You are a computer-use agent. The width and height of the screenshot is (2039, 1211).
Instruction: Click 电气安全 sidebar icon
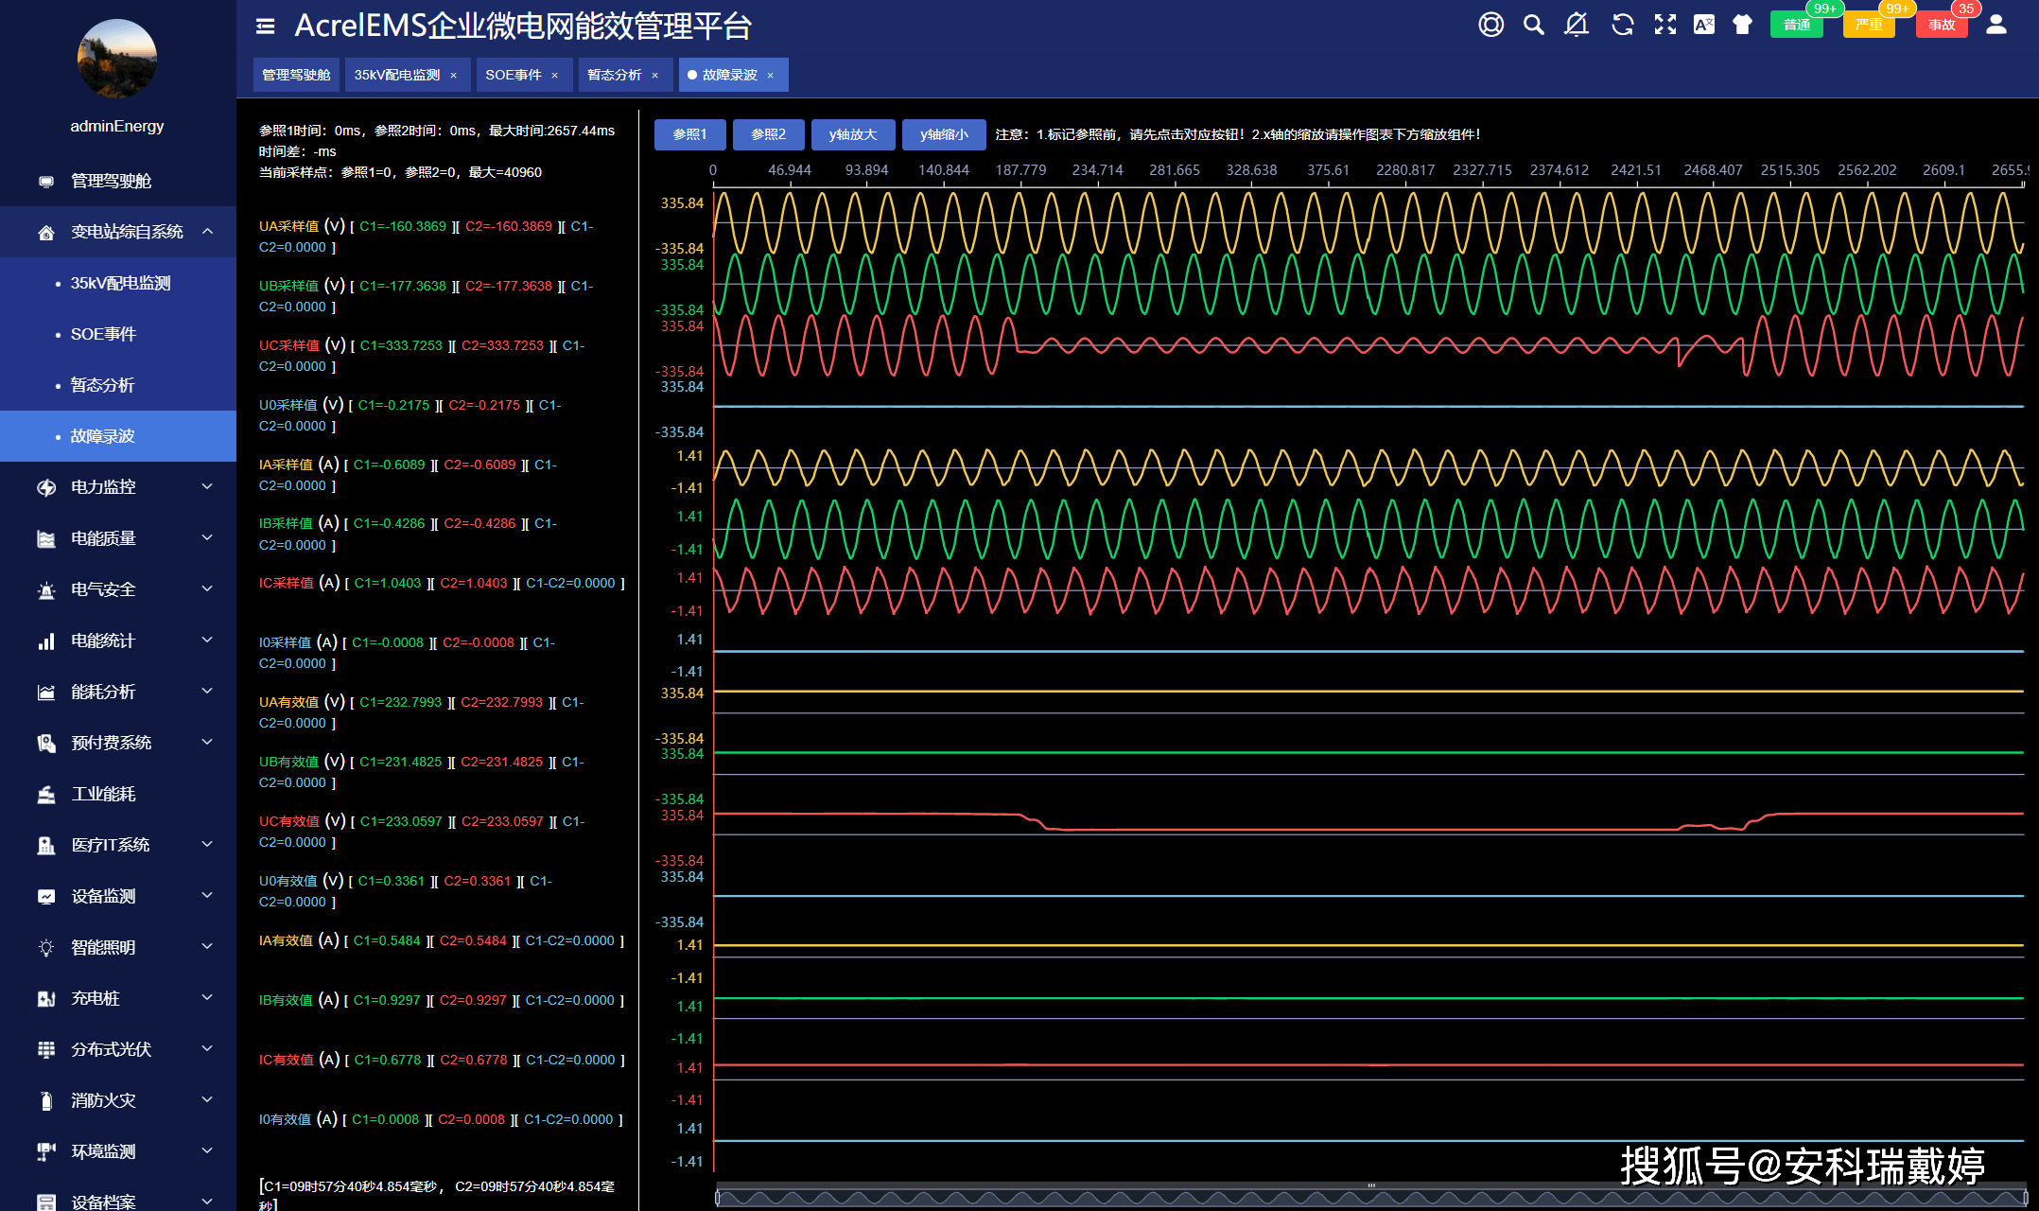[x=46, y=590]
